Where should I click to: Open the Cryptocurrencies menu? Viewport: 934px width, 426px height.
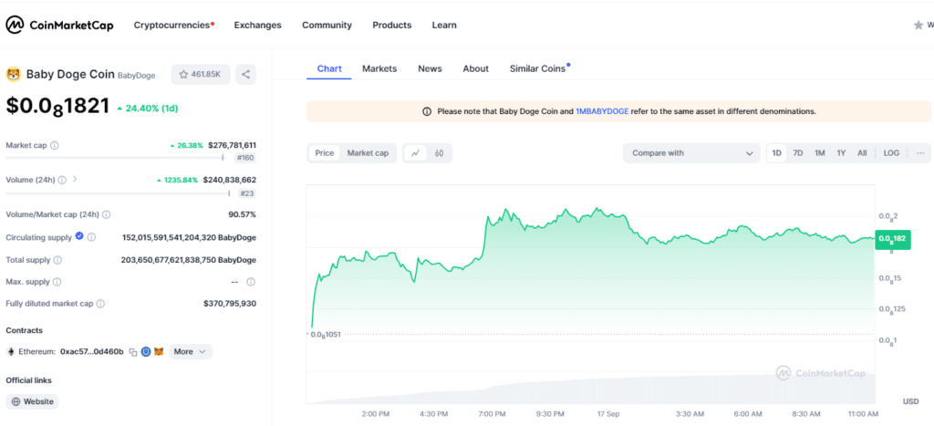point(173,25)
